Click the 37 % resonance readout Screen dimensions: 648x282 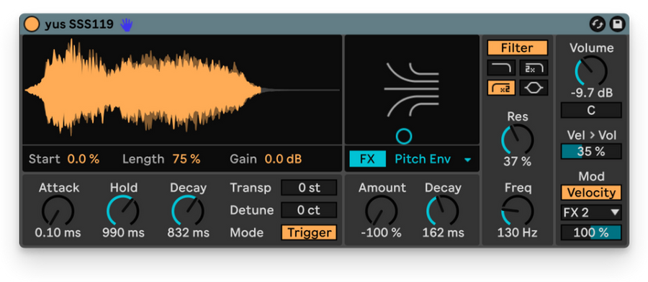[x=518, y=162]
